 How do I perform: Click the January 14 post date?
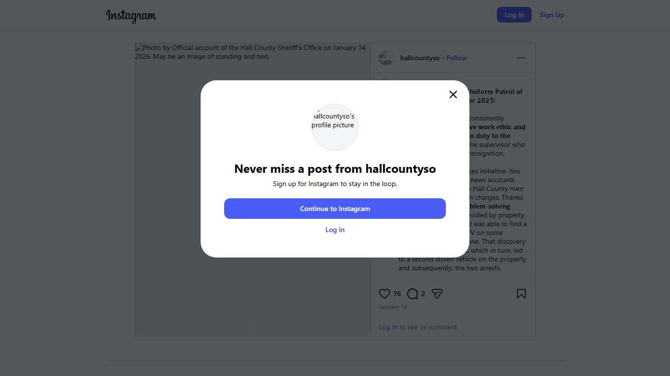click(x=393, y=307)
